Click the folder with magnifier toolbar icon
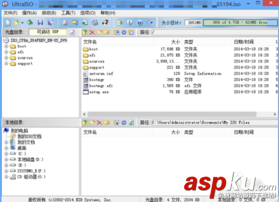 pyautogui.click(x=75, y=23)
